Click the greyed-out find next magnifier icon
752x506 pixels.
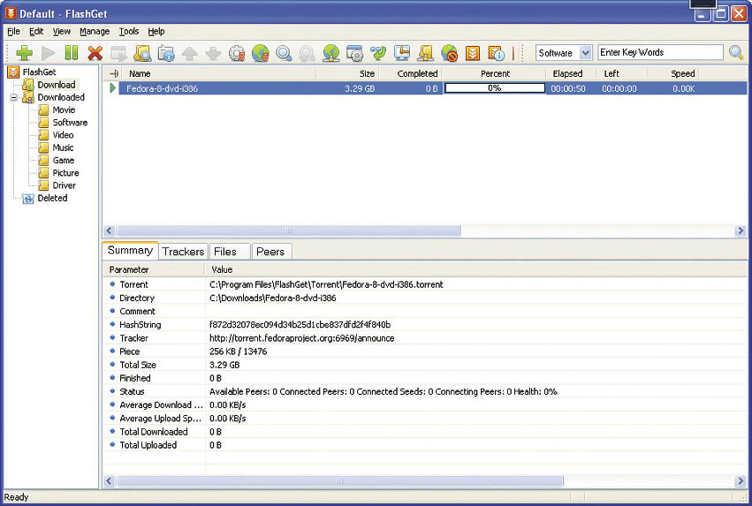[307, 53]
